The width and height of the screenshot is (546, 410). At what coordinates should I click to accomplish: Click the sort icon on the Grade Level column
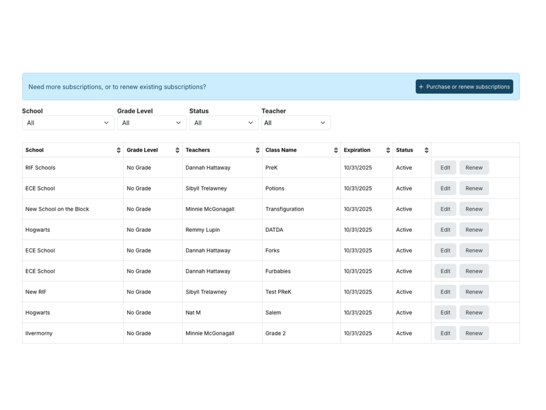[178, 150]
